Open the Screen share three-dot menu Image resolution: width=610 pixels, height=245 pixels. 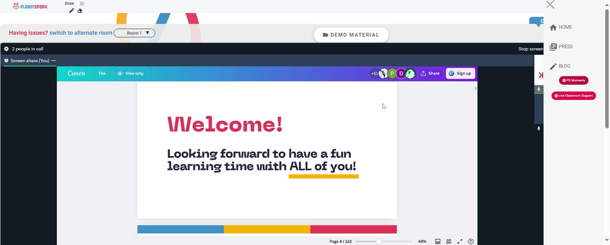click(x=54, y=61)
